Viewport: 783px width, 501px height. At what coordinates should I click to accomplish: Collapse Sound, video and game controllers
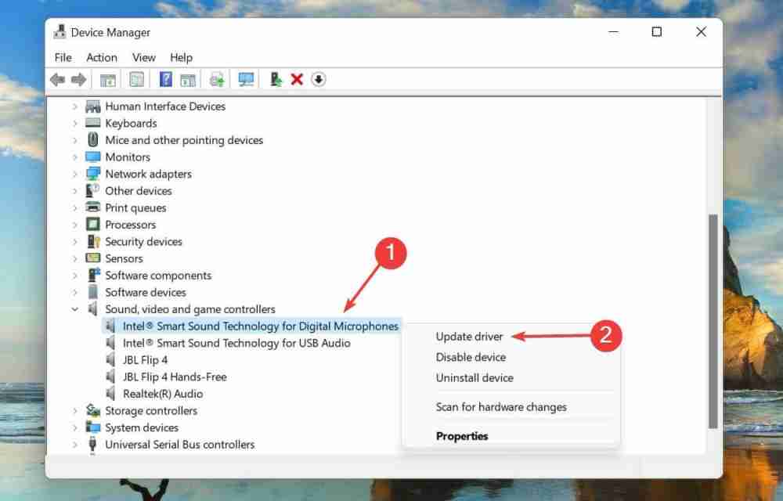pos(75,309)
